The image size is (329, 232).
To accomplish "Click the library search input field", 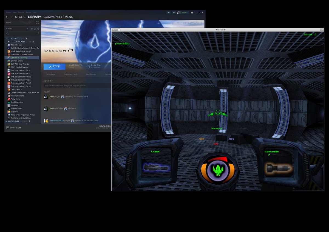I will tap(22, 34).
